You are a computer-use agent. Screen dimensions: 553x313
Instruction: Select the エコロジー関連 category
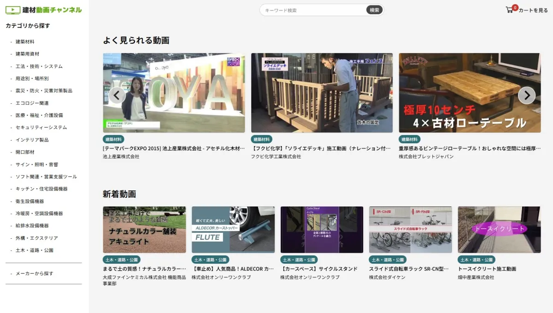coord(32,103)
